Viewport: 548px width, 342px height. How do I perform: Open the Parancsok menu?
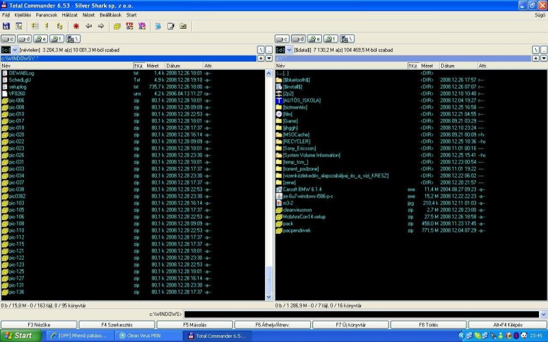coord(47,15)
